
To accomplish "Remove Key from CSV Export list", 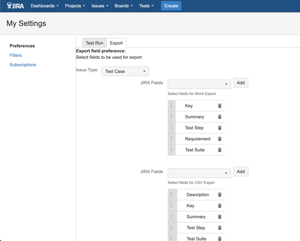I will tap(220, 206).
